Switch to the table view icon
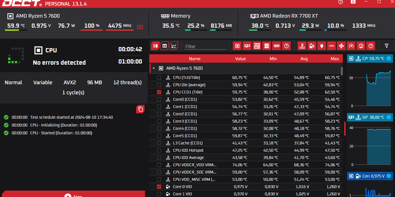This screenshot has width=395, height=197. coord(165,46)
